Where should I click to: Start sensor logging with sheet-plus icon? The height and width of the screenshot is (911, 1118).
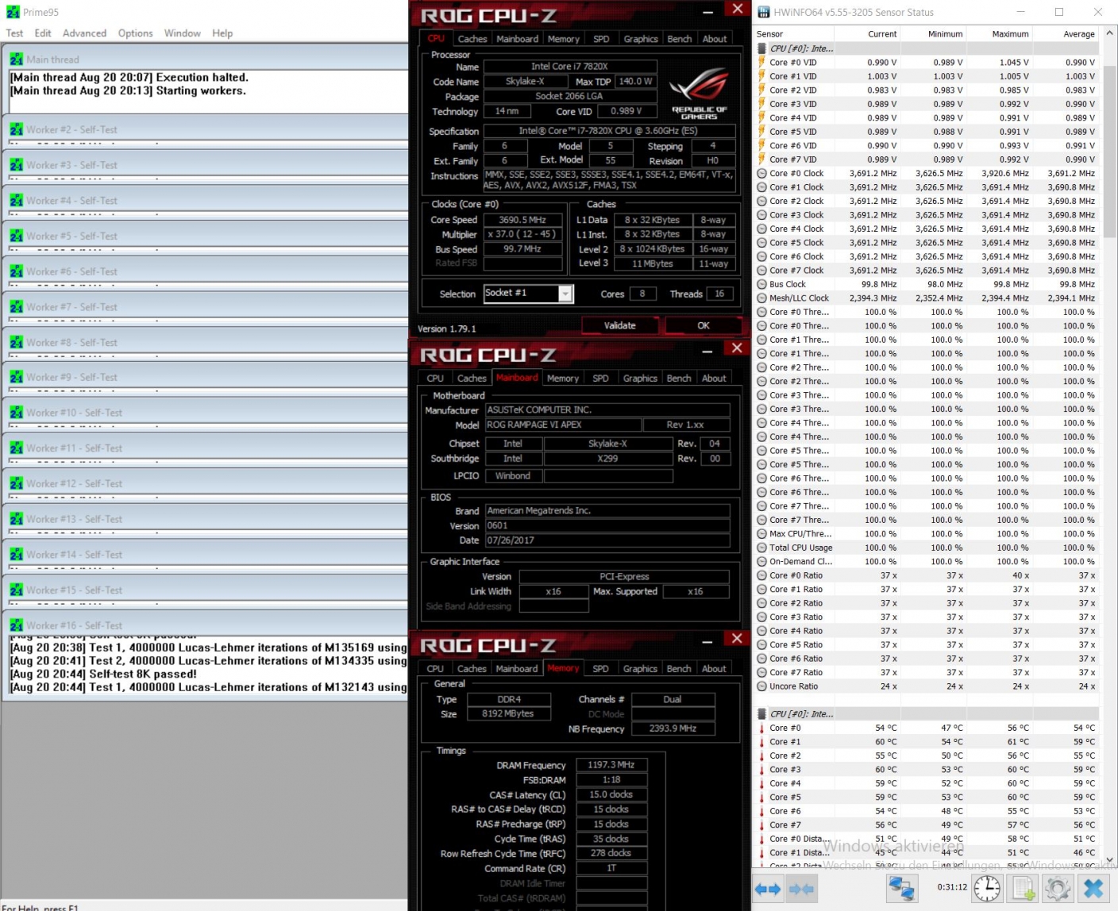(x=1022, y=889)
